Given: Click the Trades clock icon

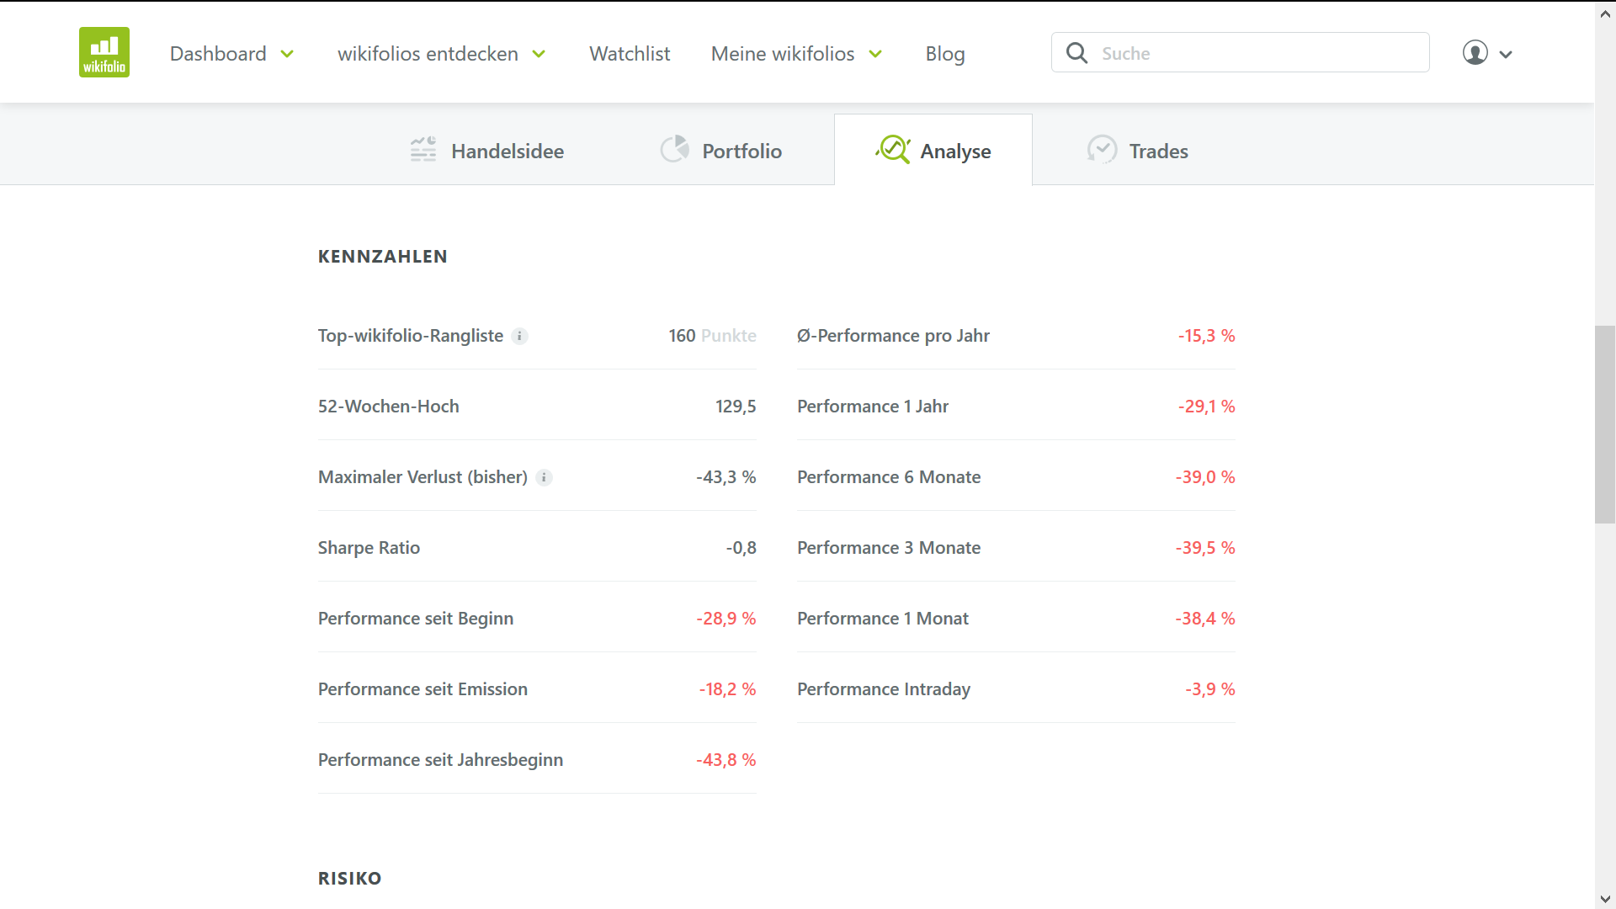Looking at the screenshot, I should pyautogui.click(x=1102, y=150).
